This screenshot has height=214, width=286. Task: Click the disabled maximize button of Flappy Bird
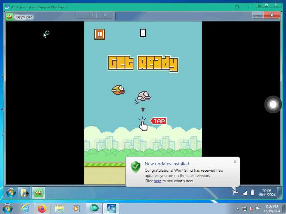[x=91, y=15]
